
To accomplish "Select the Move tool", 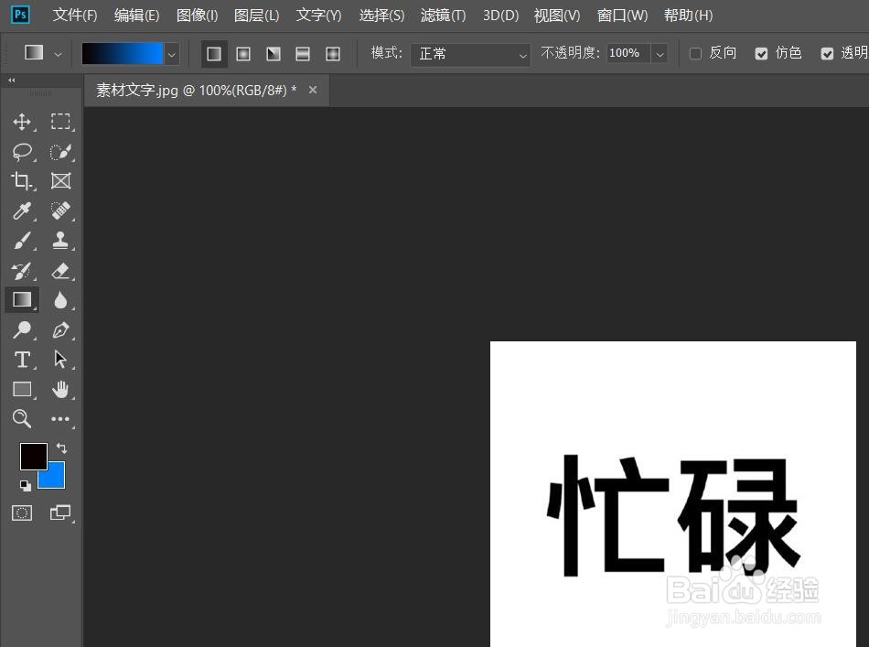I will pyautogui.click(x=22, y=121).
